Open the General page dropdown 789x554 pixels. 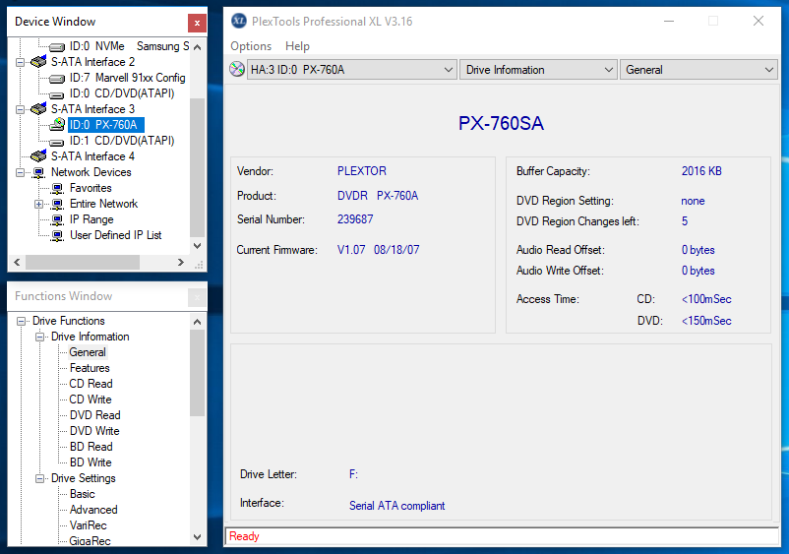pyautogui.click(x=698, y=70)
